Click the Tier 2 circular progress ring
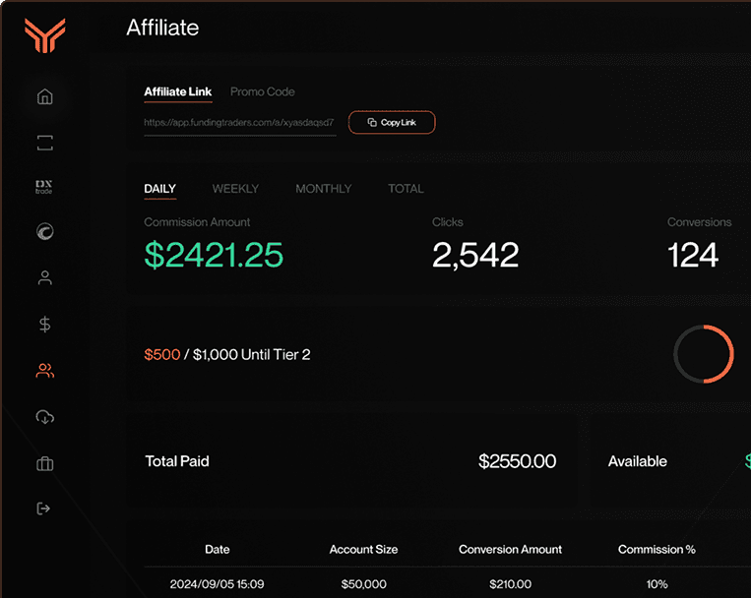 704,354
